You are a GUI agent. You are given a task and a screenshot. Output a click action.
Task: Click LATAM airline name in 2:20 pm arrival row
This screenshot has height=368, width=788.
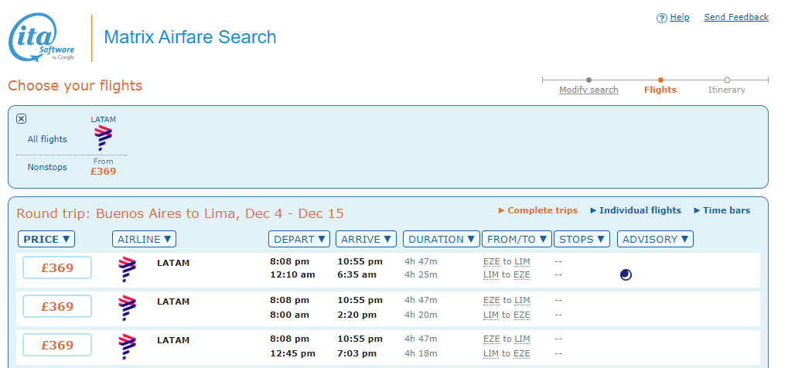(173, 302)
